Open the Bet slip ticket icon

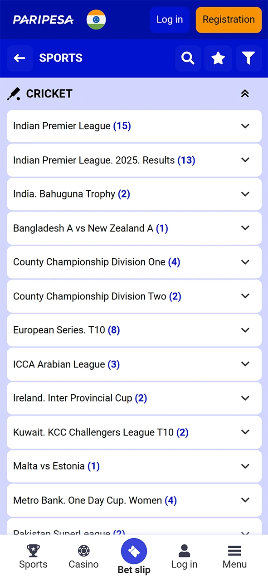pos(134,553)
